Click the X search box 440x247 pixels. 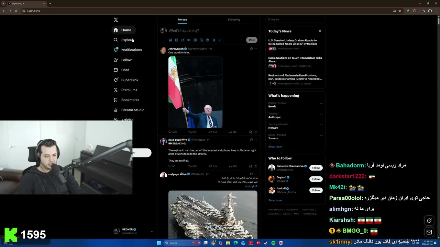point(295,20)
